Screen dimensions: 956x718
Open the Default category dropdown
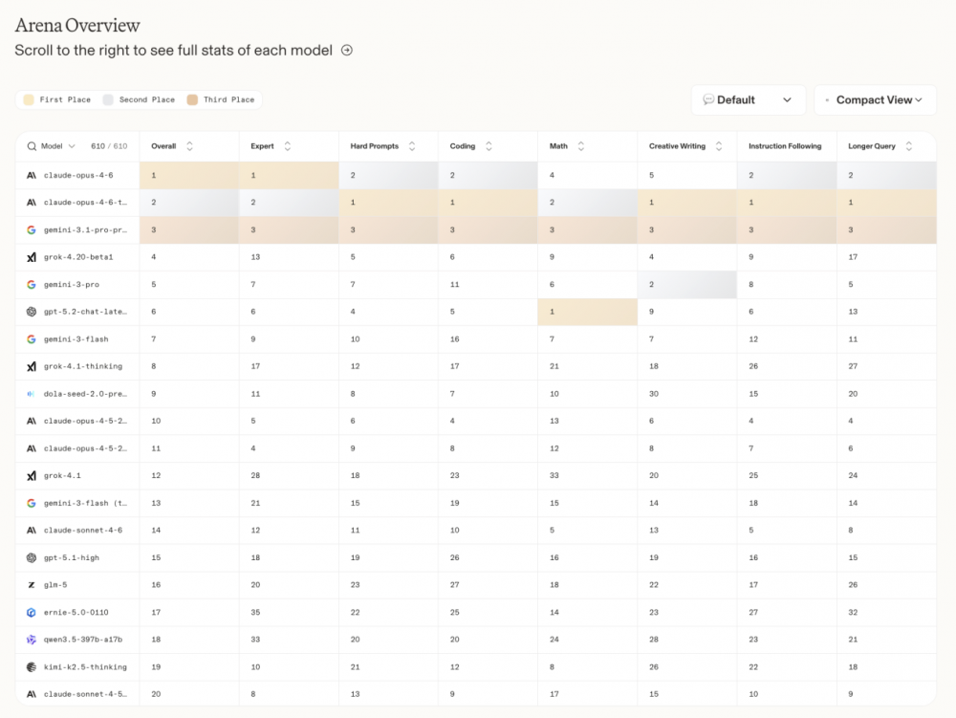[x=748, y=99]
